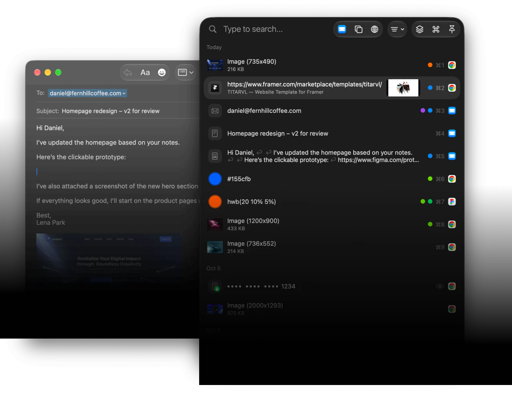512x395 pixels.
Task: Select the copy stack filter icon
Action: tap(358, 29)
